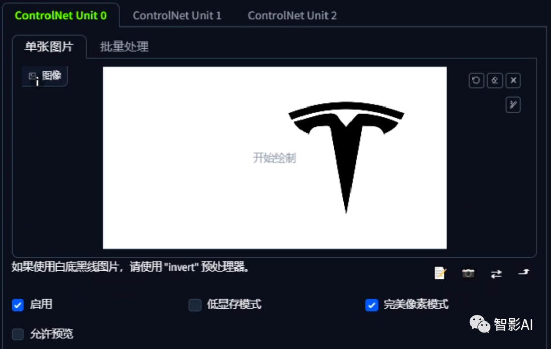Viewport: 551px width, 349px height.
Task: Enable the 低显存模式 checkbox
Action: 195,305
